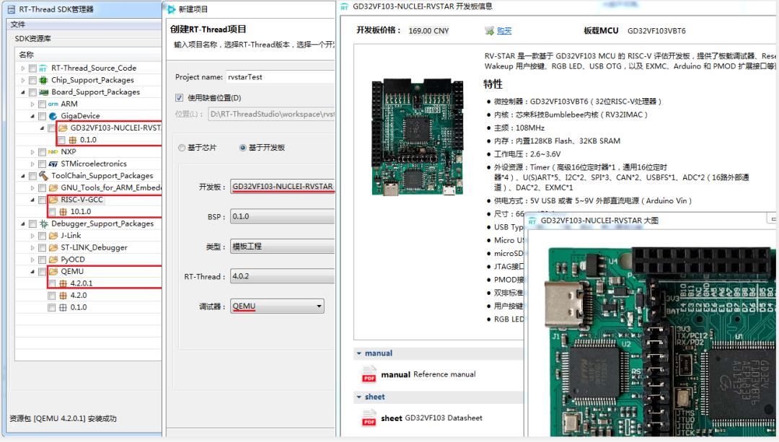The width and height of the screenshot is (779, 442).
Task: Toggle the QEMU 4.2.0.1 checkbox
Action: [52, 283]
